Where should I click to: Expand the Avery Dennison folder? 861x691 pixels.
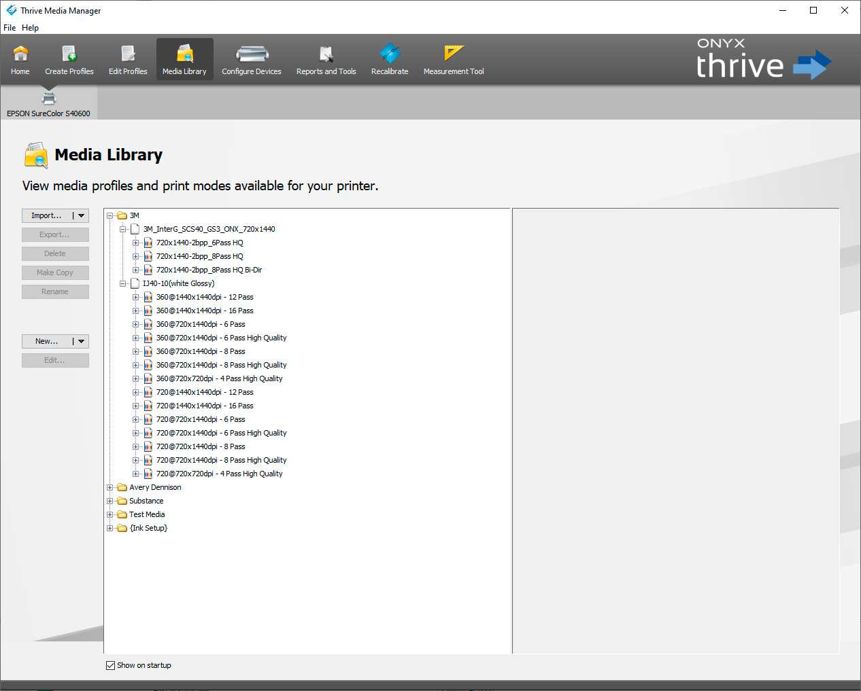point(109,487)
